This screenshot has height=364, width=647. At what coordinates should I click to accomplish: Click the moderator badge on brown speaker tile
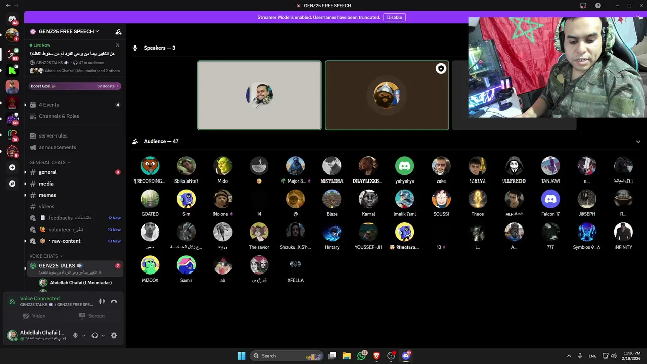pyautogui.click(x=441, y=69)
